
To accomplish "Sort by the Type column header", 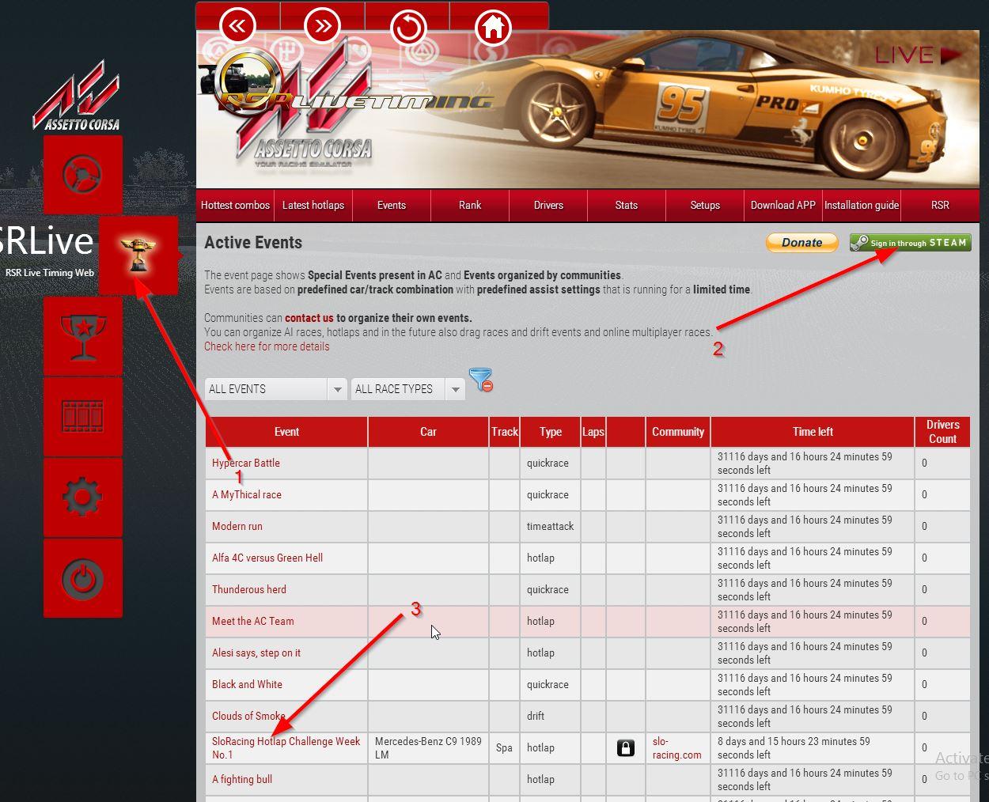I will coord(551,432).
